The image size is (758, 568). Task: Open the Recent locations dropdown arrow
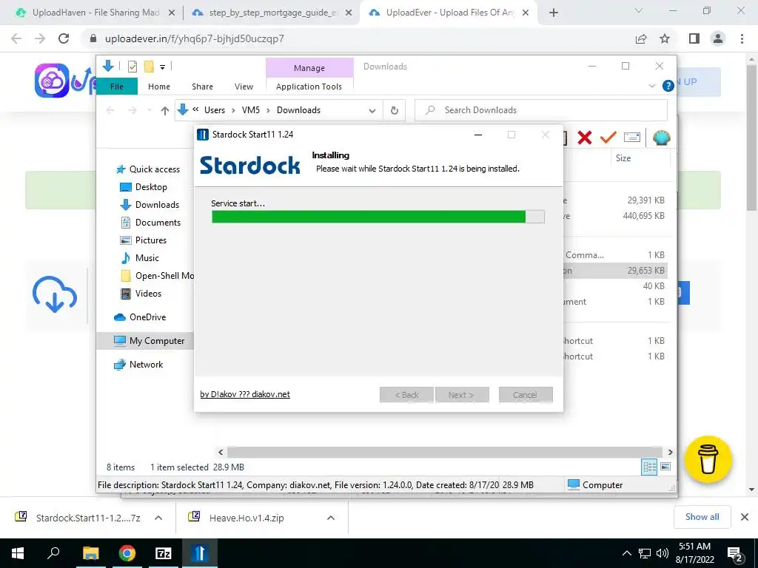(x=150, y=111)
